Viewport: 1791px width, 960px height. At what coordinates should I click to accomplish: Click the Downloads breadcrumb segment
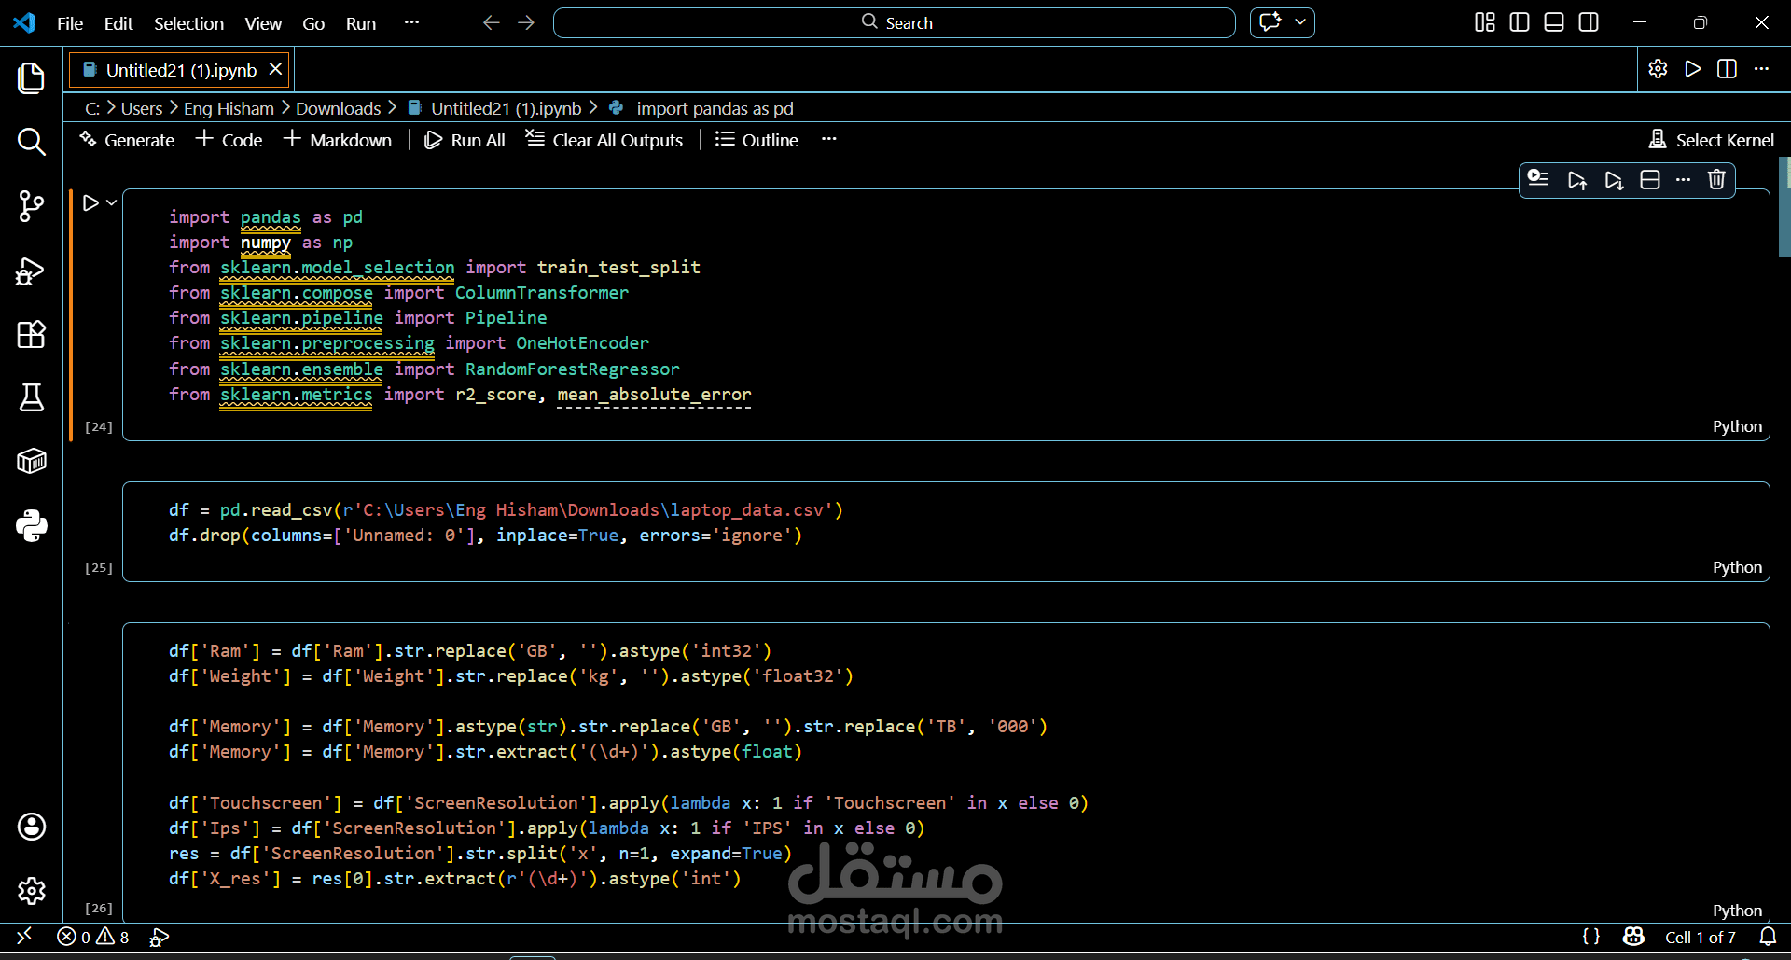point(339,109)
